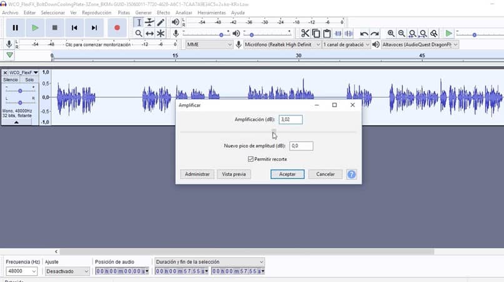
Task: Click the blue help icon in Amplificar dialog
Action: (x=351, y=175)
